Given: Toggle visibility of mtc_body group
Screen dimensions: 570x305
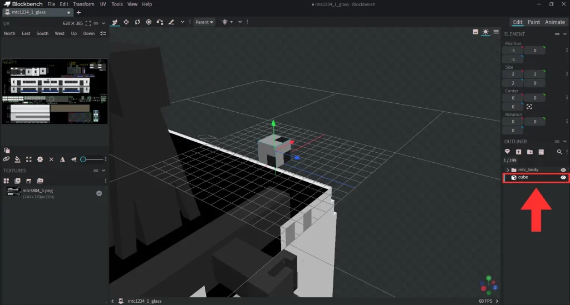Looking at the screenshot, I should tap(563, 169).
